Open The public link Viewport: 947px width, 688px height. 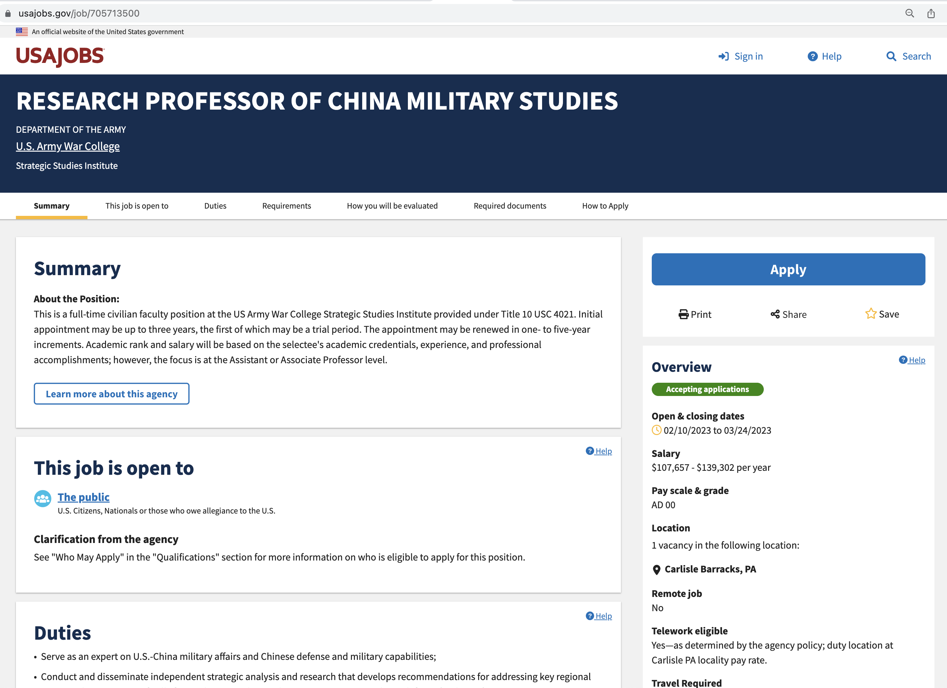point(84,497)
